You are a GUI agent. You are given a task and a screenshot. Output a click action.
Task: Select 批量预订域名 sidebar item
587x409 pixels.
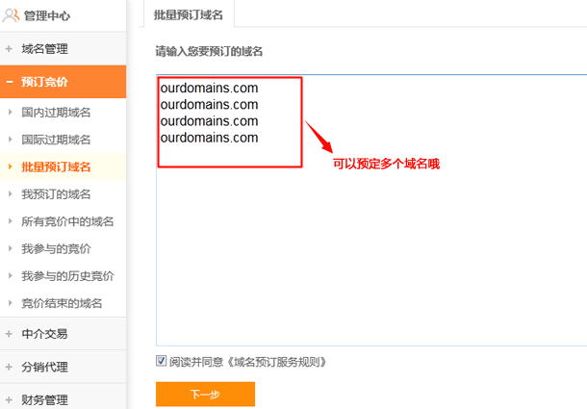pos(56,167)
